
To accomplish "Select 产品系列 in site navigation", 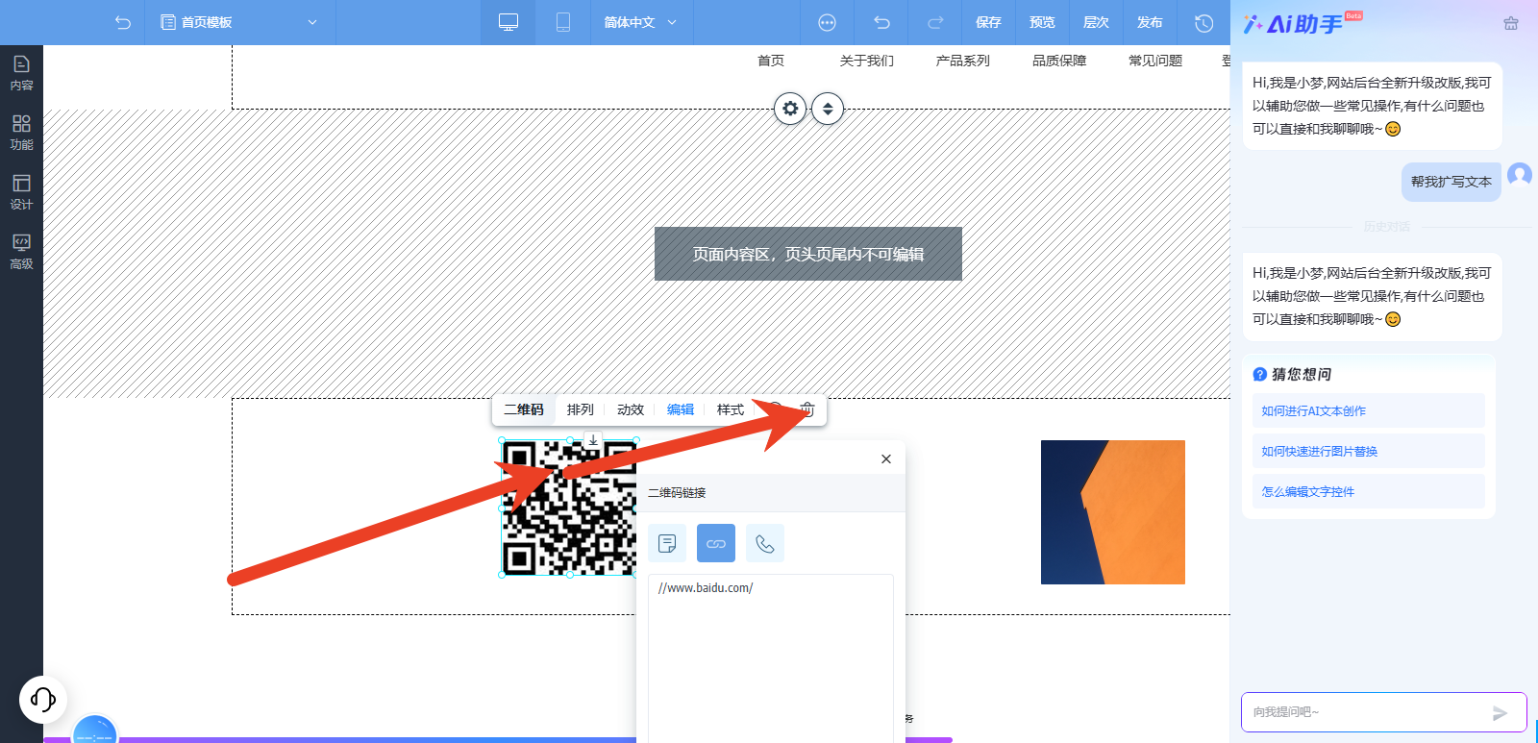I will click(963, 61).
